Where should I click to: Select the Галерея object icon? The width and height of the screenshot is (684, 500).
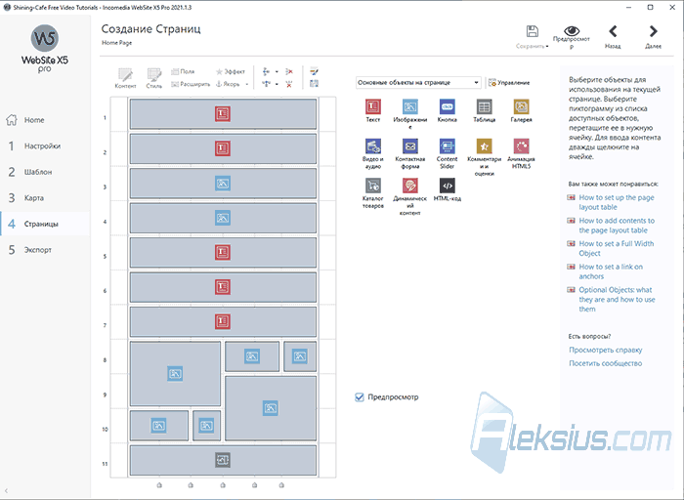point(521,106)
